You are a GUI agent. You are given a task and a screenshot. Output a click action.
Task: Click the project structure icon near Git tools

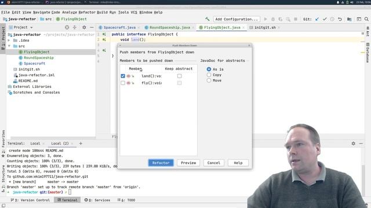(x=349, y=19)
